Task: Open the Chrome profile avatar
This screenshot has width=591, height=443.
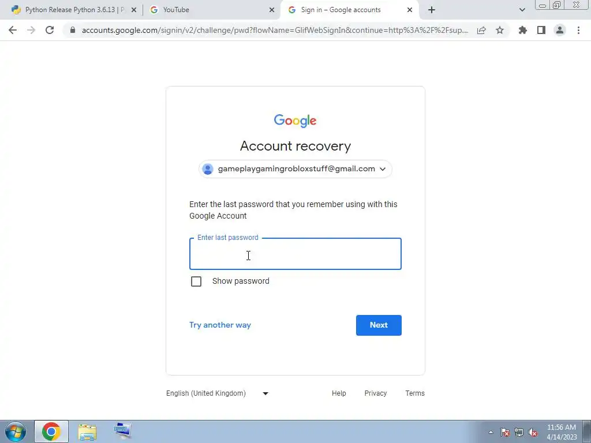Action: (x=560, y=30)
